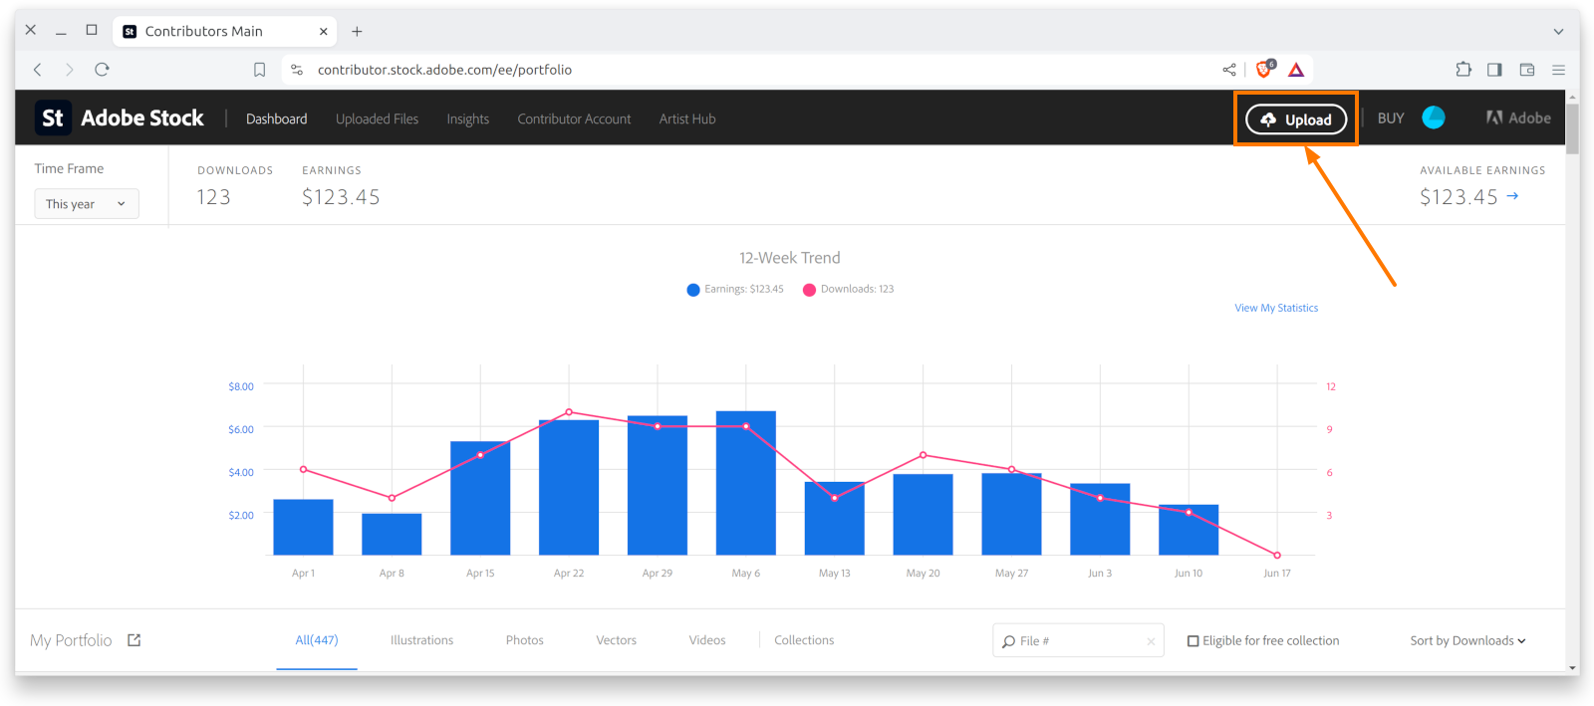Open the Brave wallet icon

point(1526,70)
